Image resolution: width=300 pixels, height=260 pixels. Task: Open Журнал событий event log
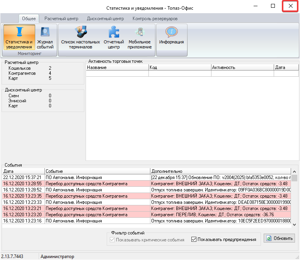click(45, 37)
